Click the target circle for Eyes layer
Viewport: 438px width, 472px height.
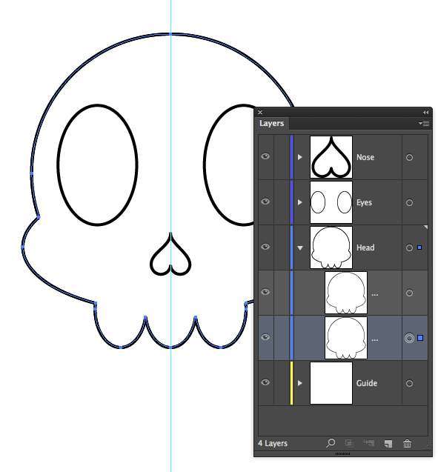pyautogui.click(x=409, y=202)
